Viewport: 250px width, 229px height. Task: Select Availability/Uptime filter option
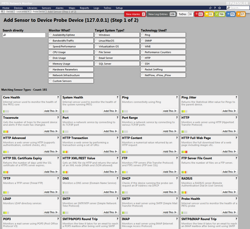click(x=71, y=35)
